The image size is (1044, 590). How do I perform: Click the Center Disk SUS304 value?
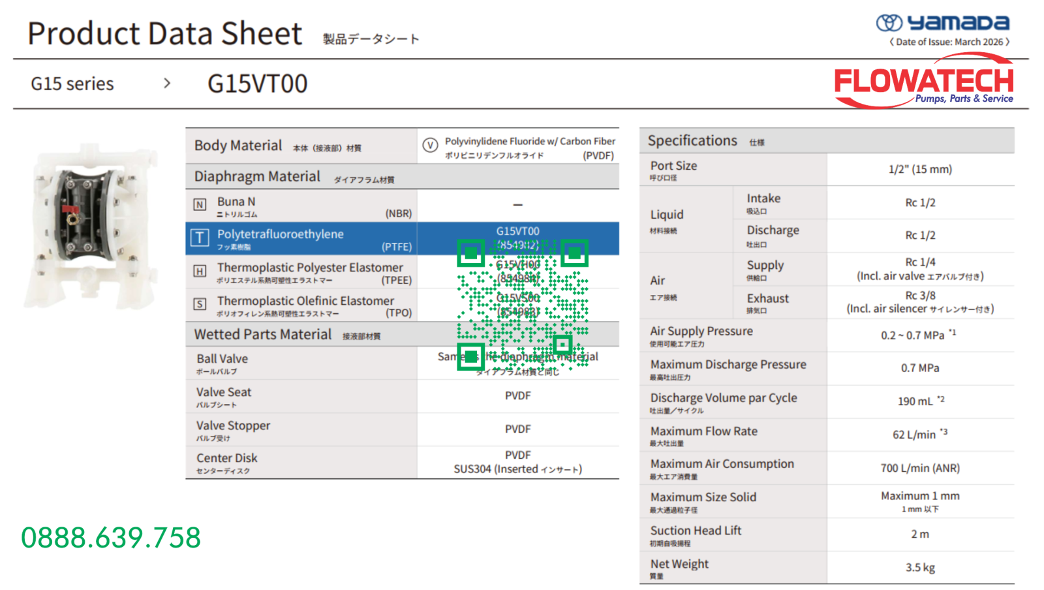click(518, 469)
